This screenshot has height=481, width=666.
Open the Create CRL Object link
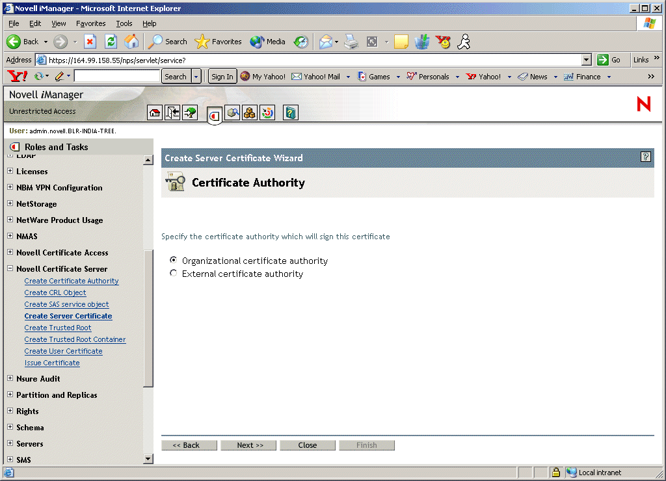click(x=55, y=292)
